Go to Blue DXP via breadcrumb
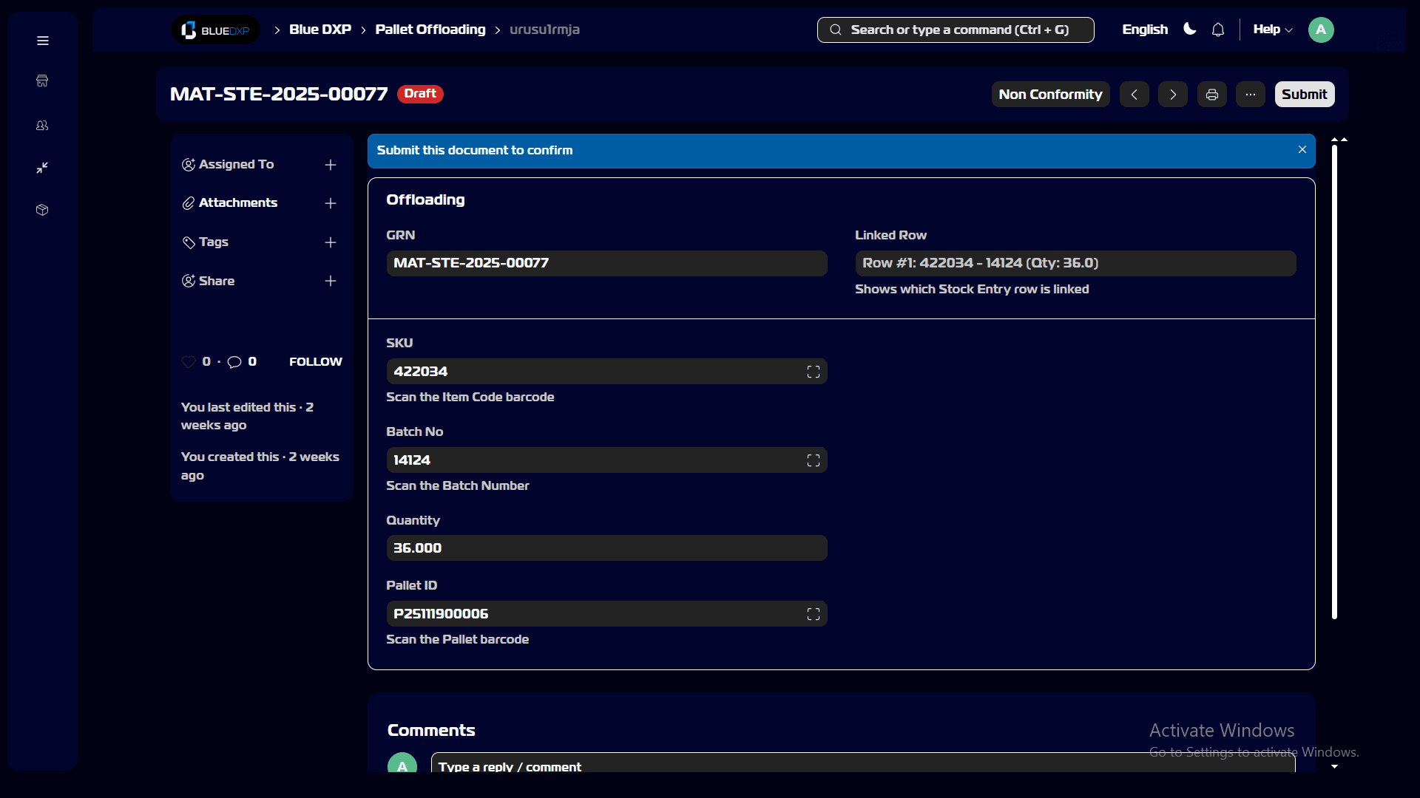This screenshot has width=1420, height=798. 319,30
